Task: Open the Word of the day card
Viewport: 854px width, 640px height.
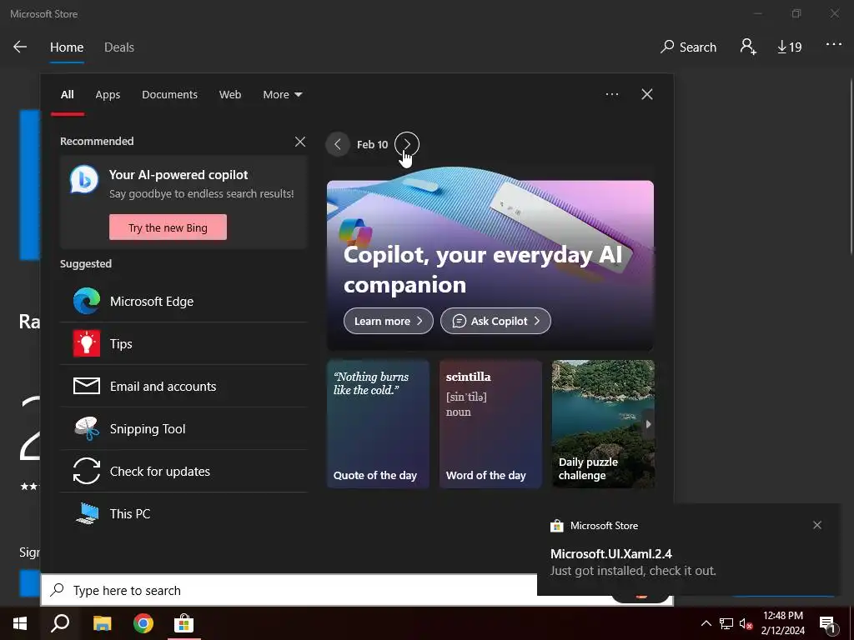Action: pyautogui.click(x=490, y=424)
